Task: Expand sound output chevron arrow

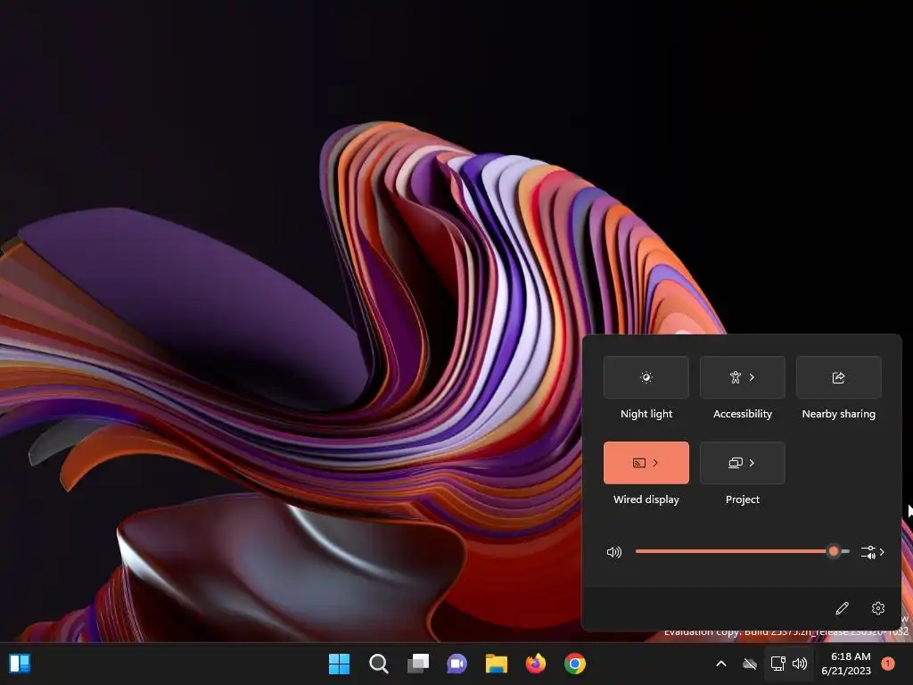Action: tap(882, 551)
